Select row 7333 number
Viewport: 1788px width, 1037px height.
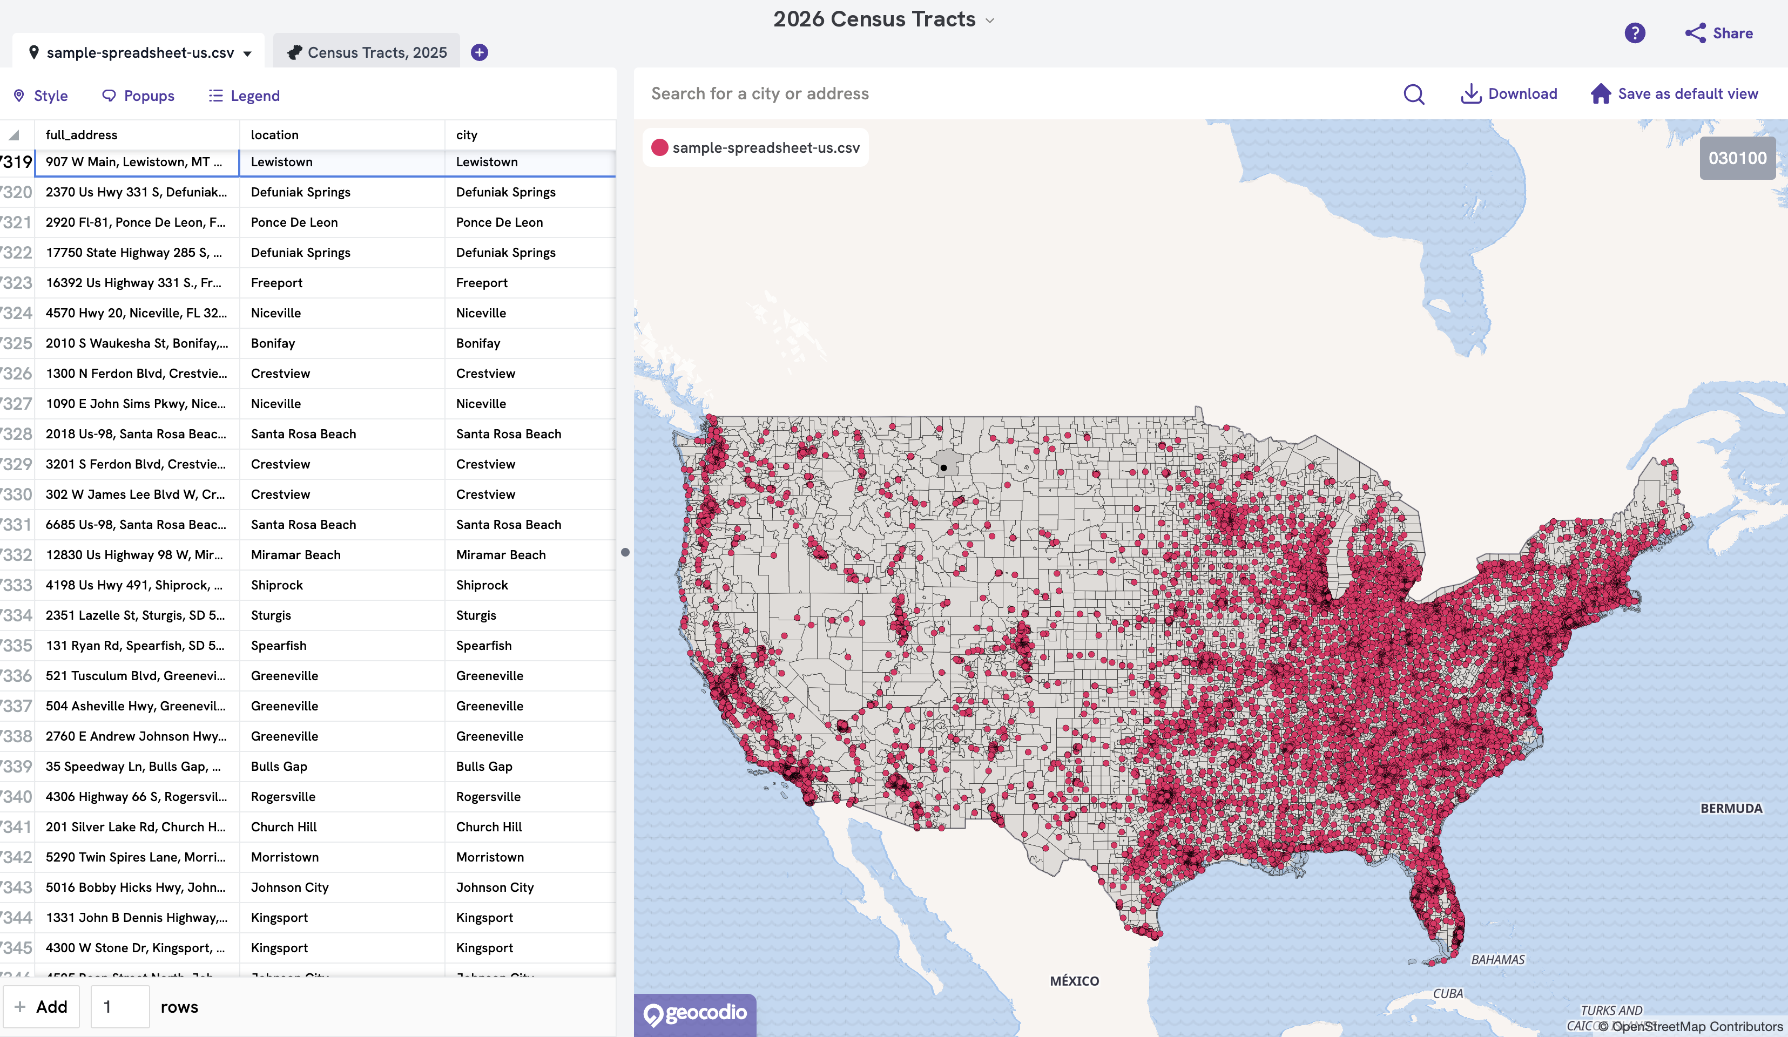17,585
